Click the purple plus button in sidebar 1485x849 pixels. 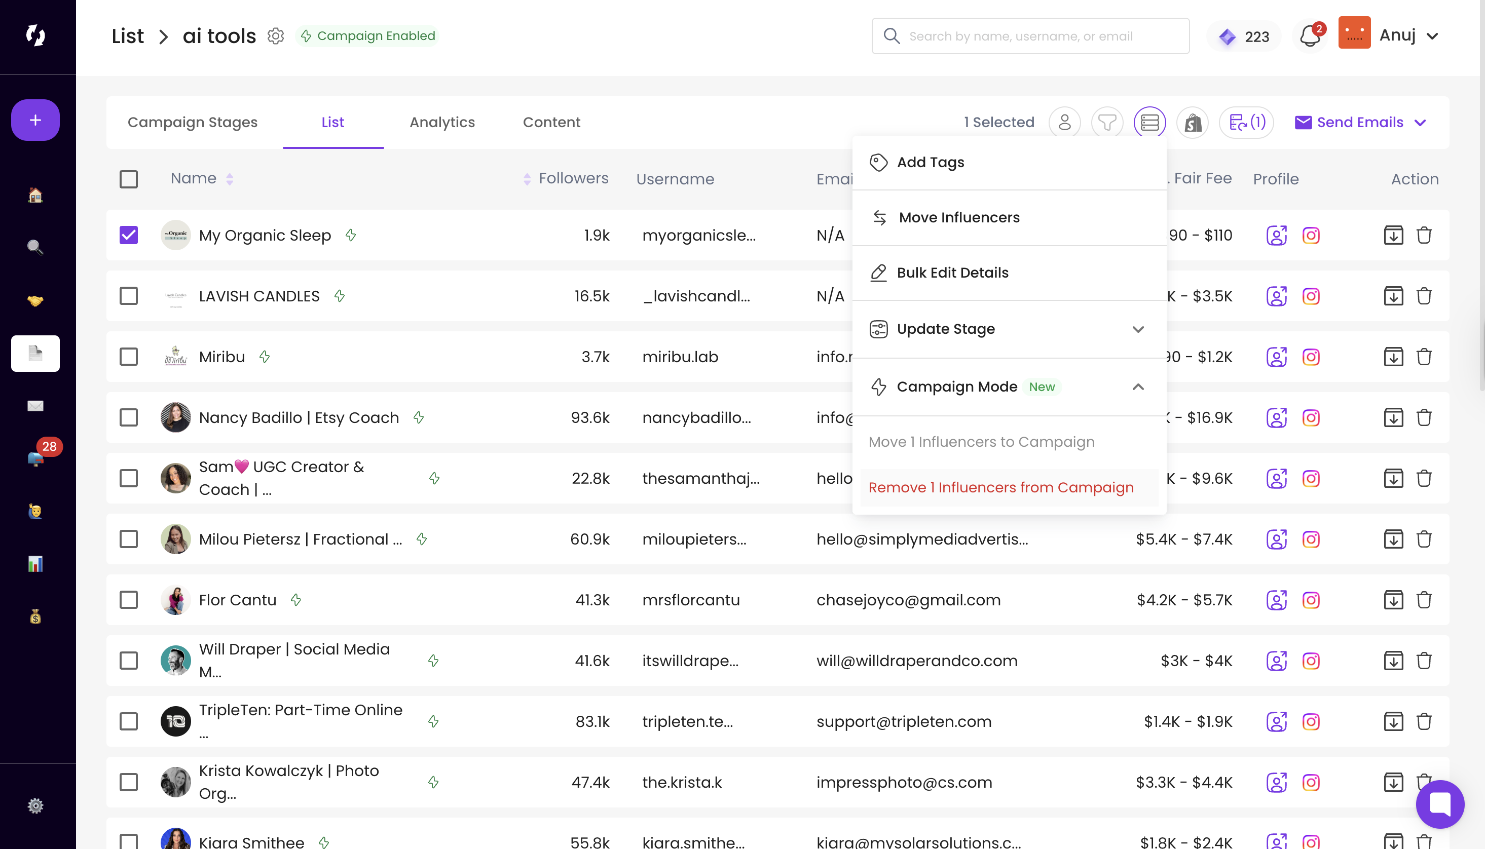(x=35, y=120)
